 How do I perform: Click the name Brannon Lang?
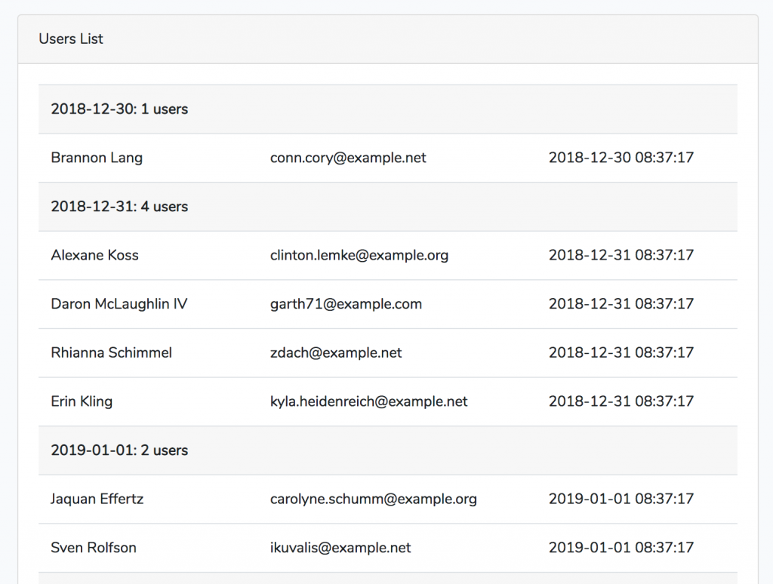point(97,158)
